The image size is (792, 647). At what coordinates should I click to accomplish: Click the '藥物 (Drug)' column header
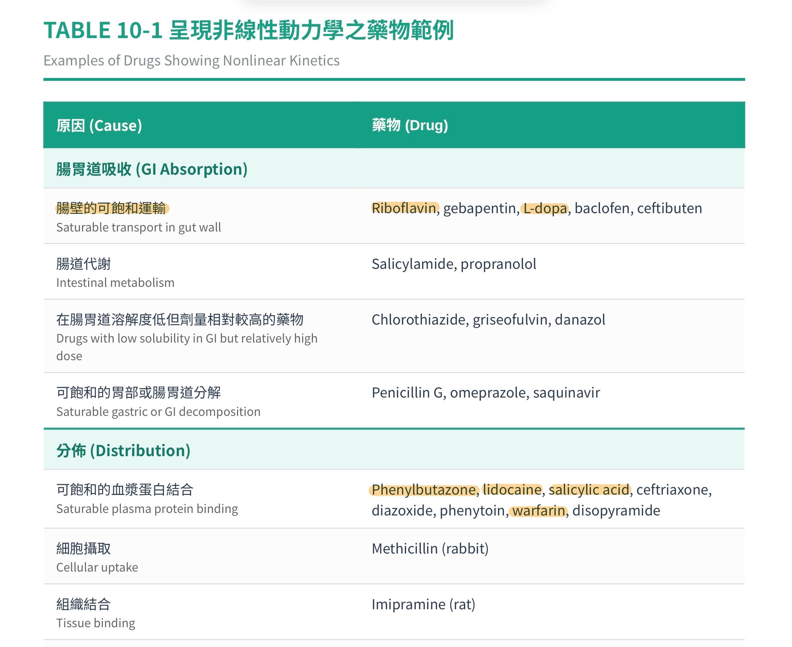(410, 125)
